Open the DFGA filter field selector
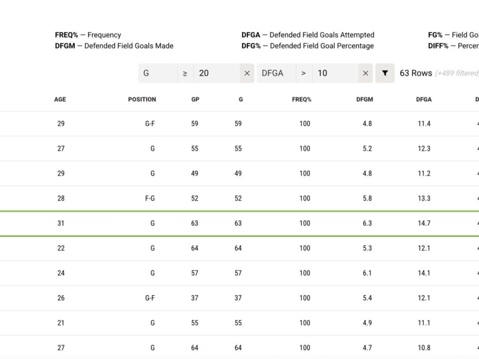The height and width of the screenshot is (359, 479). [276, 73]
